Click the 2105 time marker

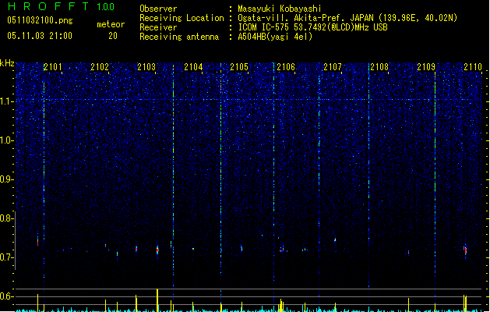pyautogui.click(x=239, y=67)
